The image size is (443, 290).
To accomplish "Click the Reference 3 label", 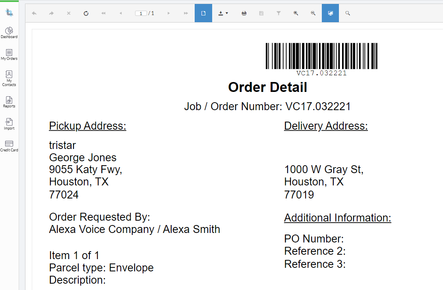I will pyautogui.click(x=315, y=264).
